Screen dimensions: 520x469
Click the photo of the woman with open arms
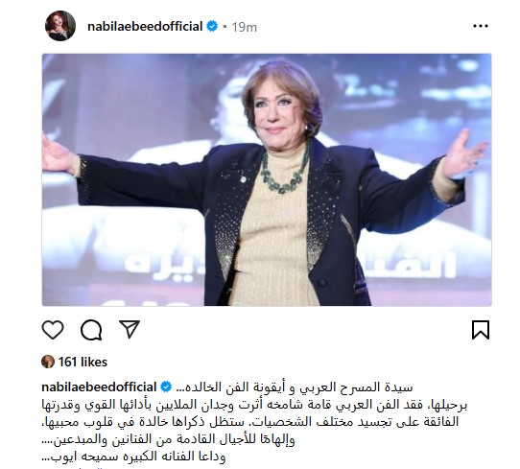267,179
